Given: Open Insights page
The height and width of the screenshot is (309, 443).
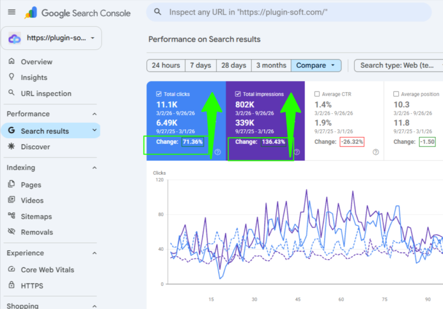Looking at the screenshot, I should click(x=34, y=78).
